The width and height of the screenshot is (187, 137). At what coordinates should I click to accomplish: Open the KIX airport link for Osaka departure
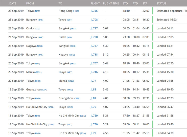[37, 29]
